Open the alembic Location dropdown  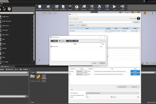click(x=82, y=71)
